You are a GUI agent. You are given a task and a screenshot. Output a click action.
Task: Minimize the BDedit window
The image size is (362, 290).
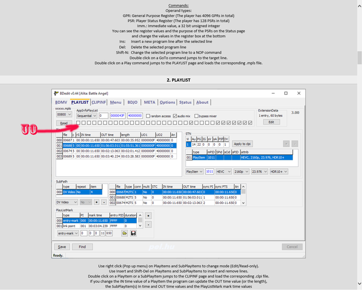coord(273,93)
